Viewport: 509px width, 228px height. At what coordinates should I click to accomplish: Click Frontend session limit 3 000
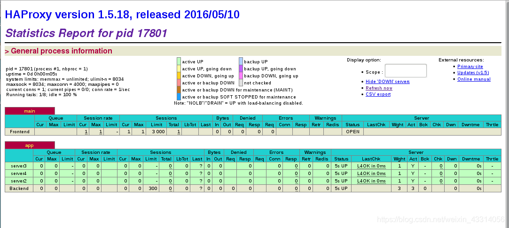pyautogui.click(x=156, y=131)
